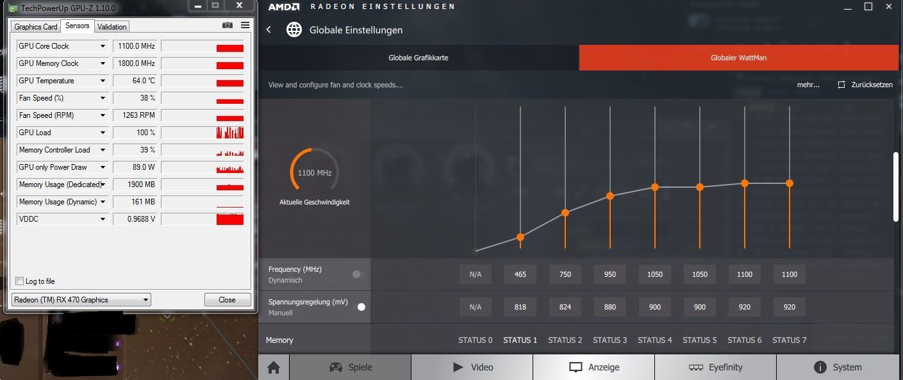Screen dimensions: 903x380
Task: Open the Anzeige section
Action: pyautogui.click(x=594, y=367)
